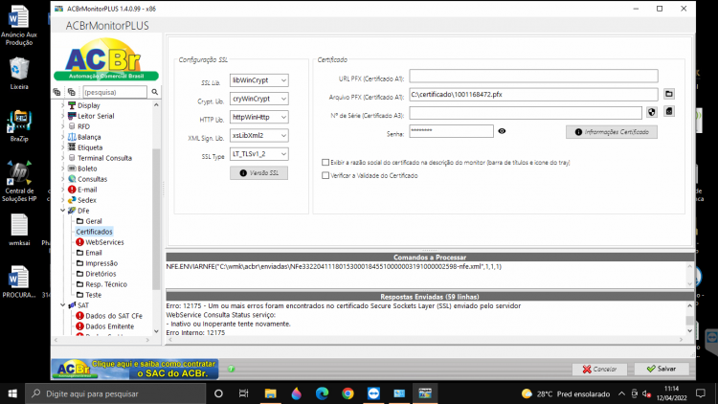Viewport: 718px width, 404px height.
Task: Click the SAC do ACBr banner
Action: click(x=135, y=369)
